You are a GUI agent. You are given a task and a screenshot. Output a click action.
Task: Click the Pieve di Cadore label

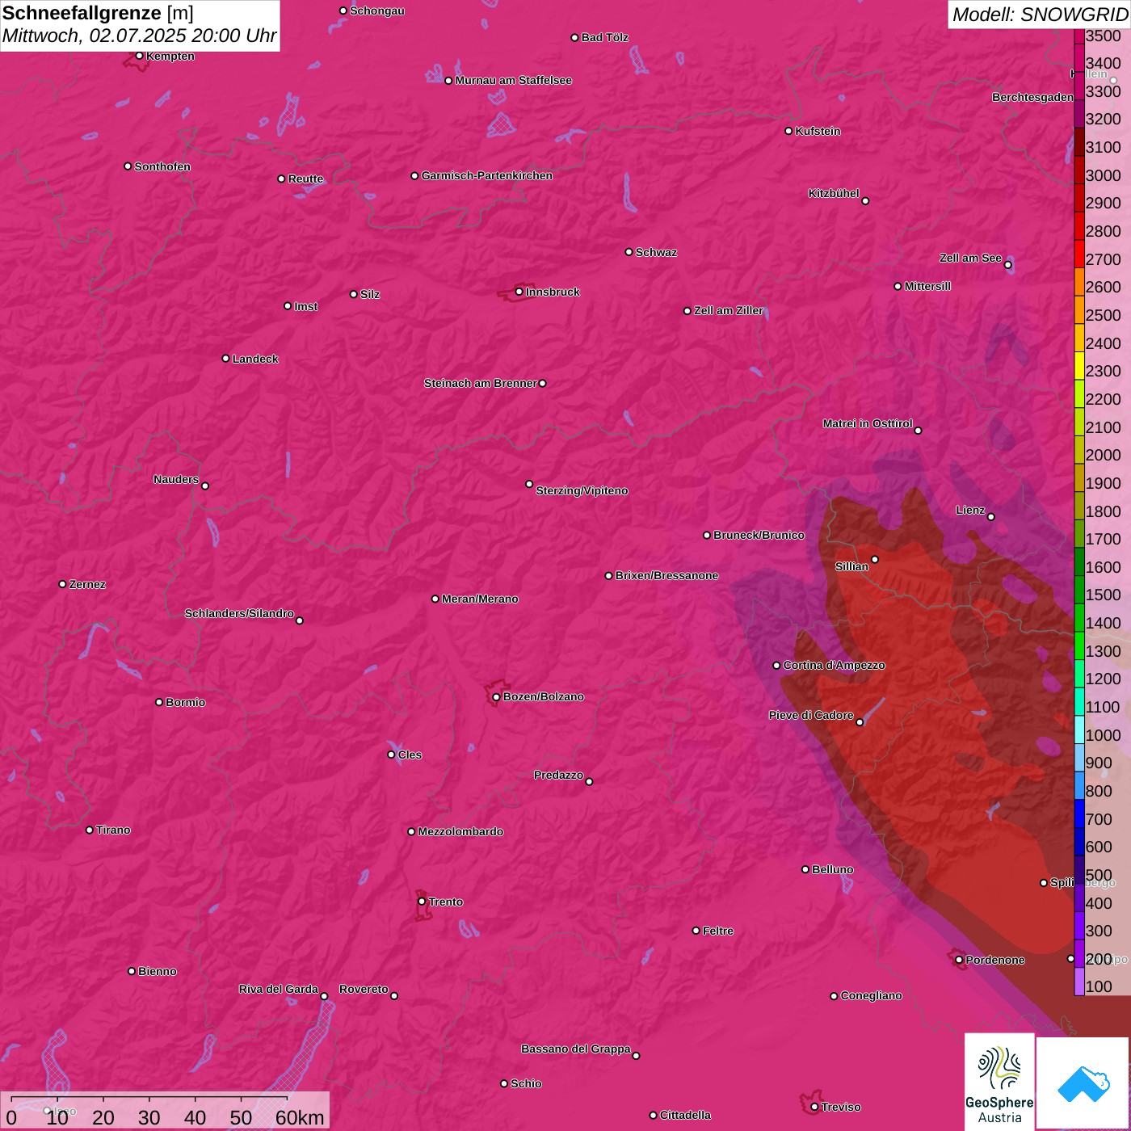[x=811, y=715]
